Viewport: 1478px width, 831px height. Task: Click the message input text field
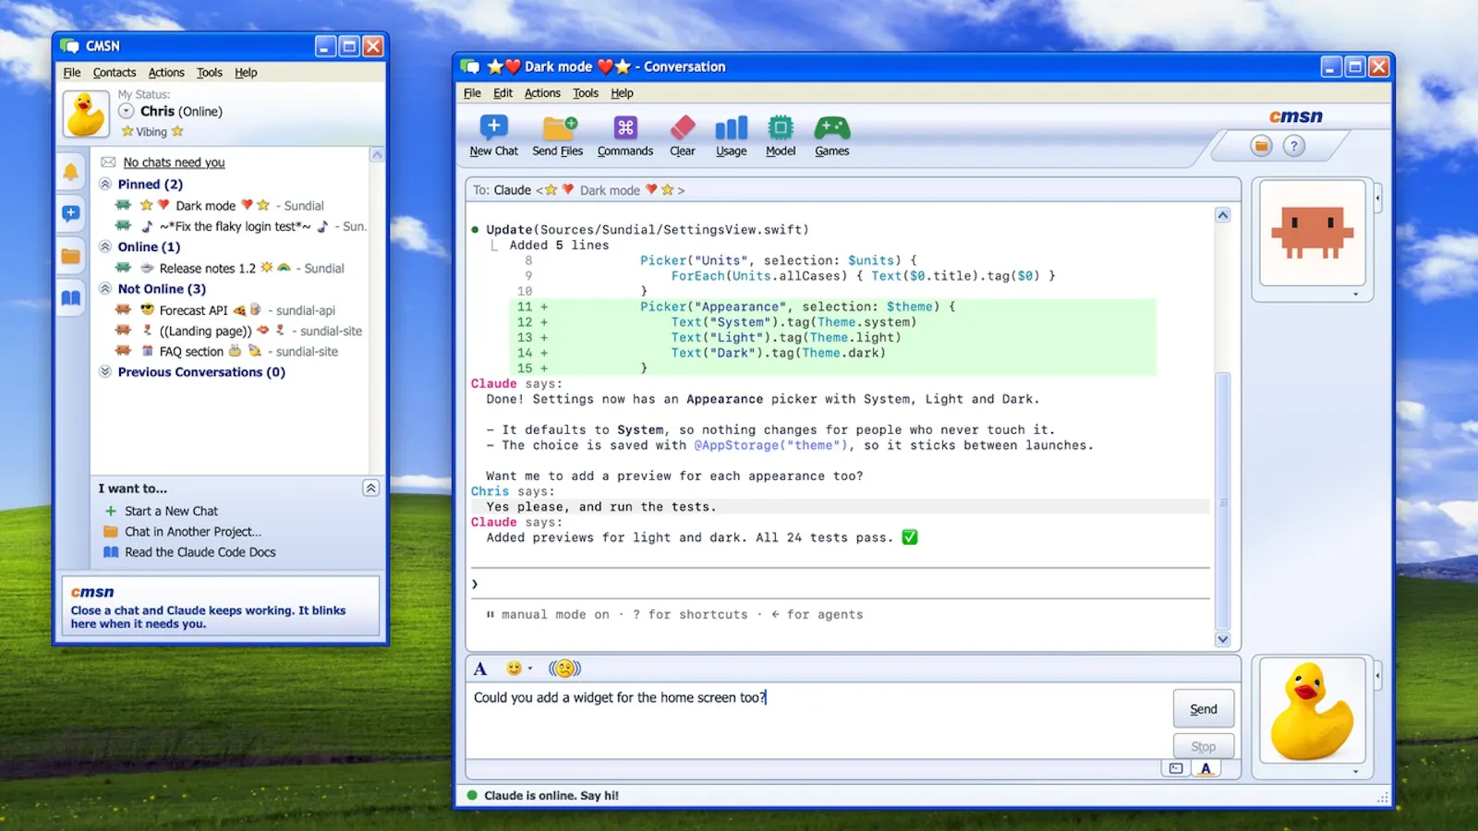[818, 720]
